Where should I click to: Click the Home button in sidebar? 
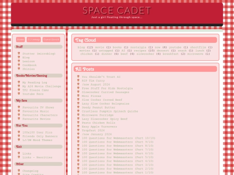pos(20,39)
